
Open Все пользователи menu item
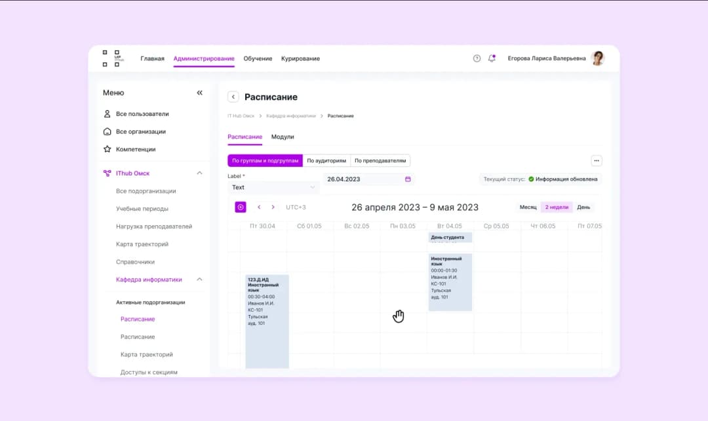point(142,114)
